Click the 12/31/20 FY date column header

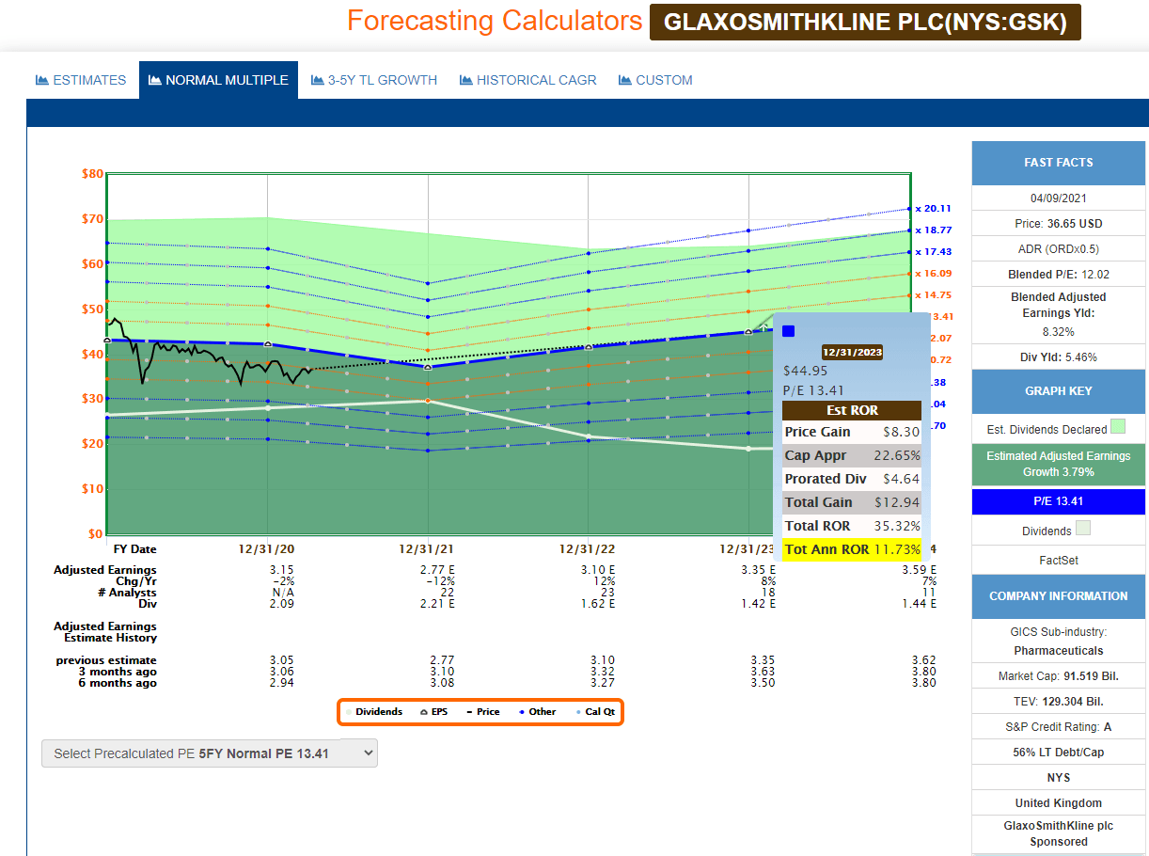(x=268, y=549)
